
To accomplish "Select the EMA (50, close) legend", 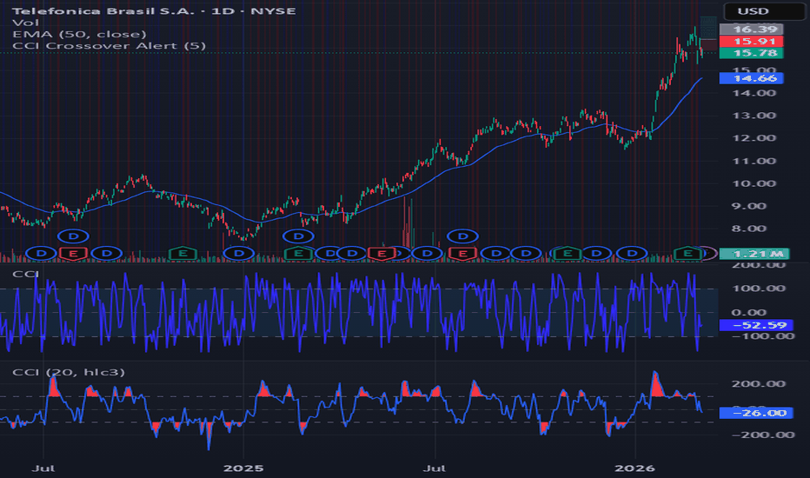I will [67, 34].
